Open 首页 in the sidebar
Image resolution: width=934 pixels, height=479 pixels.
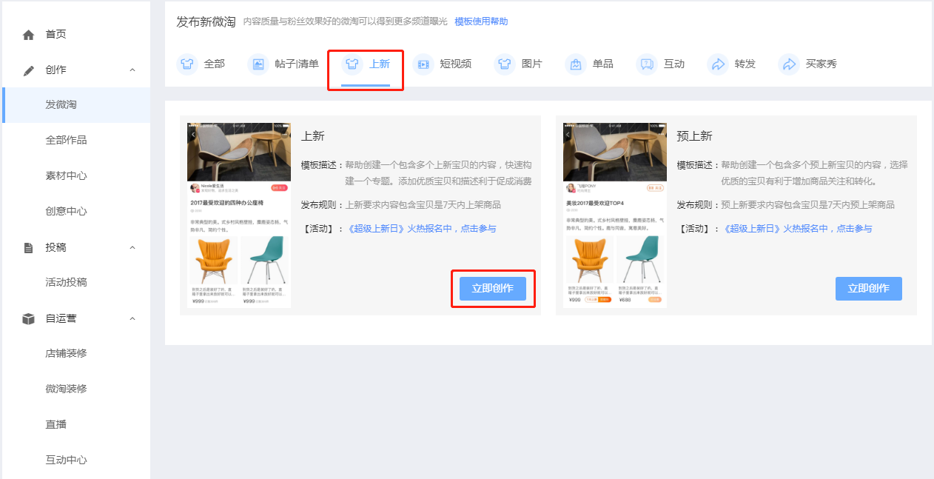(x=56, y=34)
